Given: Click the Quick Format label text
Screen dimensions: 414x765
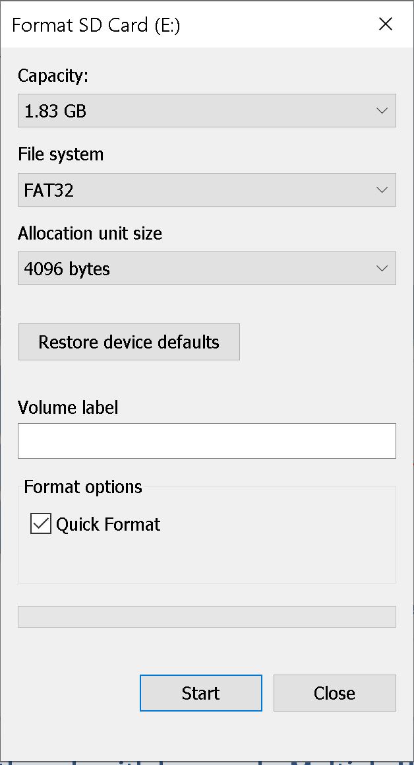Looking at the screenshot, I should (x=108, y=525).
